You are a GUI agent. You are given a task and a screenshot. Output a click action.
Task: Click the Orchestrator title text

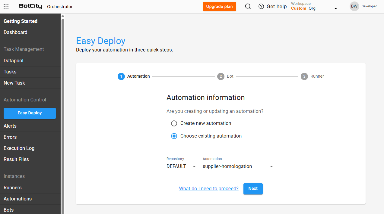60,7
